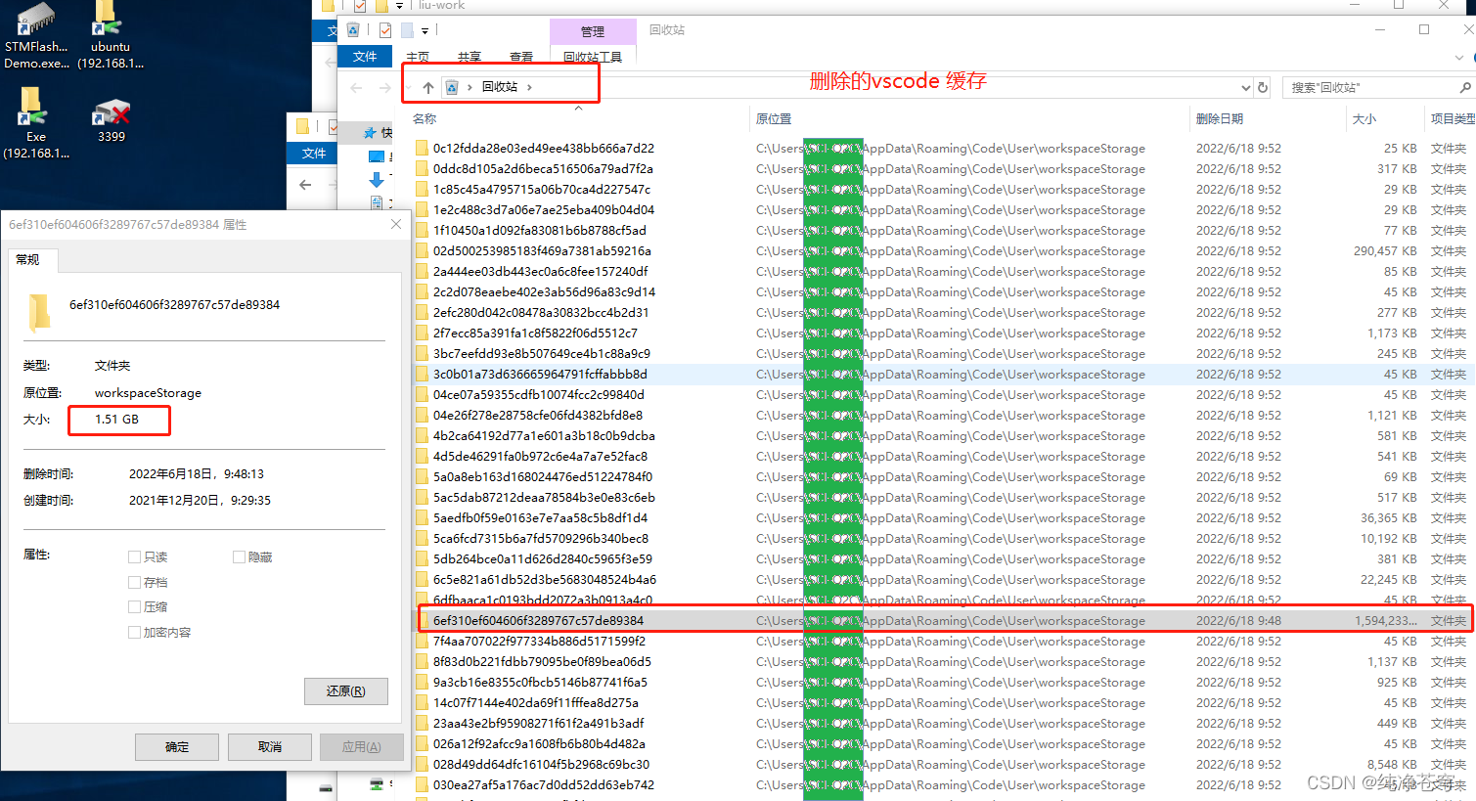Select 管理 contextual tab
This screenshot has width=1476, height=801.
tap(593, 31)
